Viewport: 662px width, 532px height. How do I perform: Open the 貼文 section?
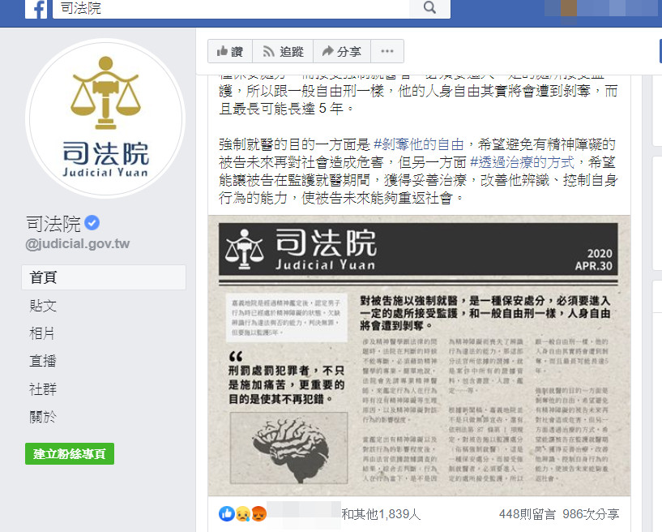coord(43,306)
